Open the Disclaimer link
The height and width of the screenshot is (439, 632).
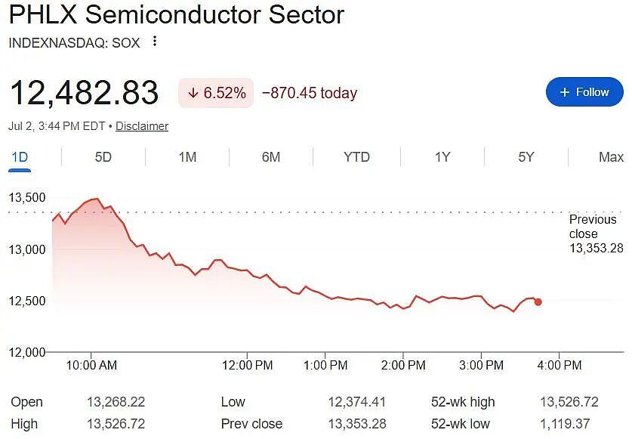[x=142, y=126]
